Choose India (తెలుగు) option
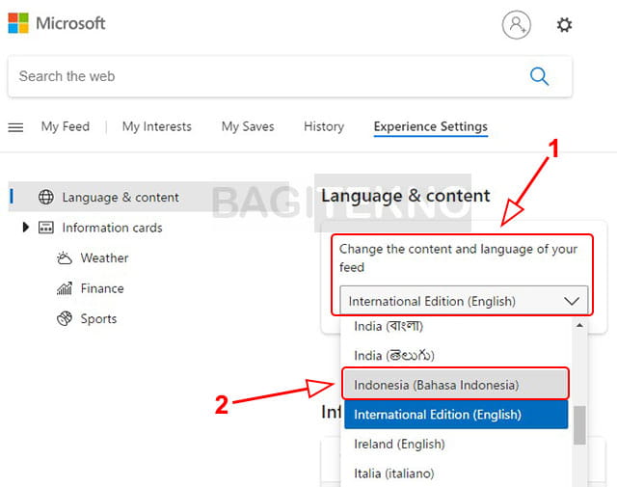This screenshot has width=617, height=487. point(456,356)
